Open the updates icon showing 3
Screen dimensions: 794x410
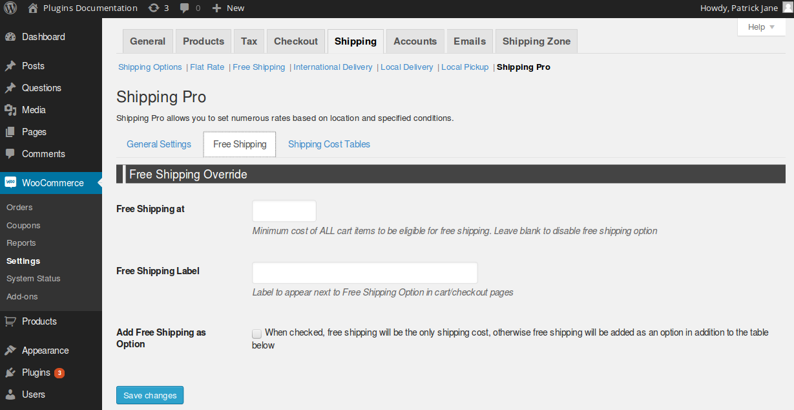(x=153, y=8)
